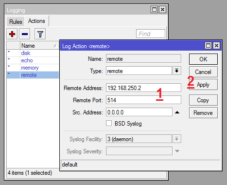Select the memory action row

pyautogui.click(x=33, y=68)
